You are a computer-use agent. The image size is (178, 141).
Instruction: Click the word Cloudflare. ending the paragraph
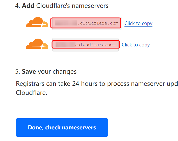pyautogui.click(x=31, y=93)
